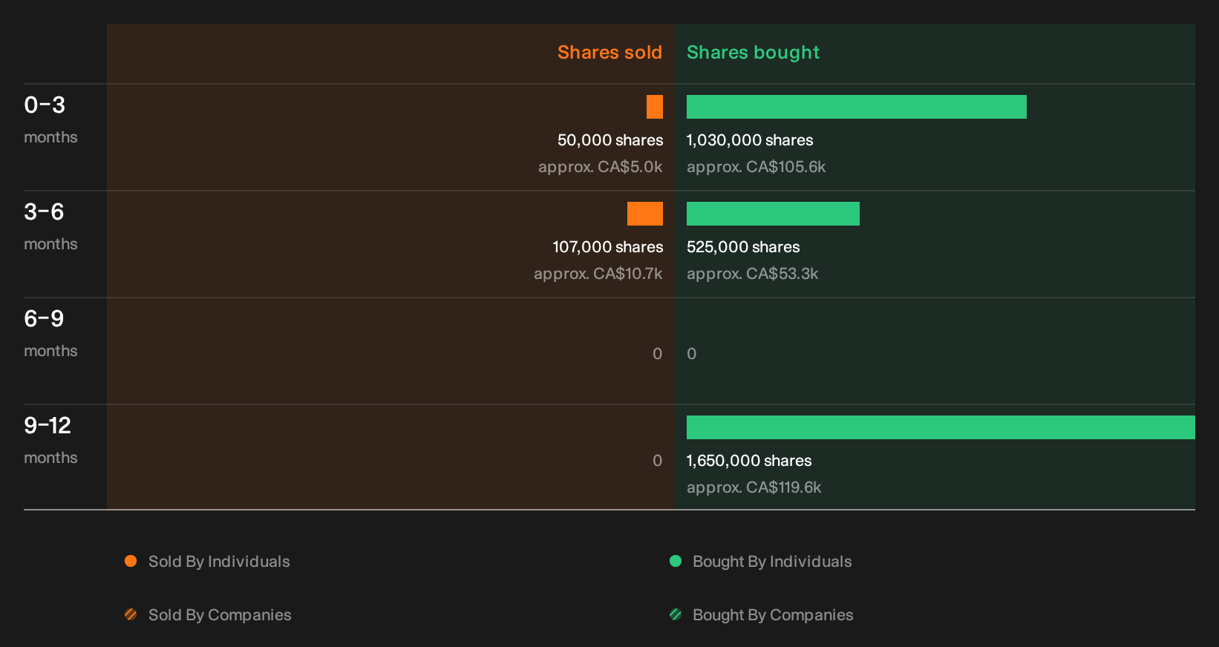Click the 3-6 months green bought bar
1219x647 pixels.
pyautogui.click(x=773, y=214)
